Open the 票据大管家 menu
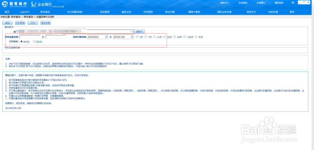314x150 pixels. click(x=194, y=12)
